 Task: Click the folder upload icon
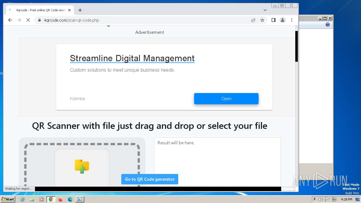[82, 166]
